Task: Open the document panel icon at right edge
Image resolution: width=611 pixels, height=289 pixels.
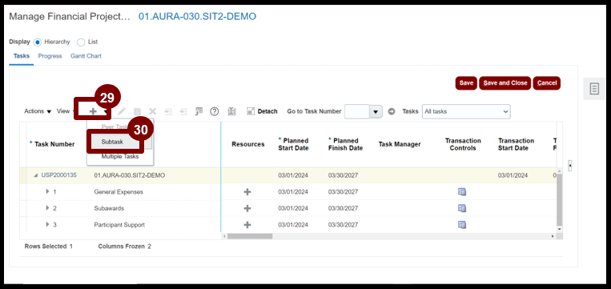Action: click(x=594, y=89)
